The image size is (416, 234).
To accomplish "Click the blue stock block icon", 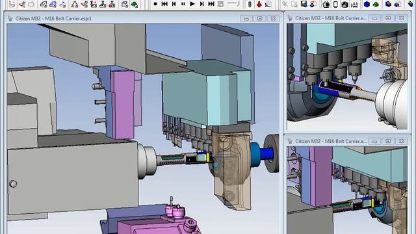I will point(53,5).
